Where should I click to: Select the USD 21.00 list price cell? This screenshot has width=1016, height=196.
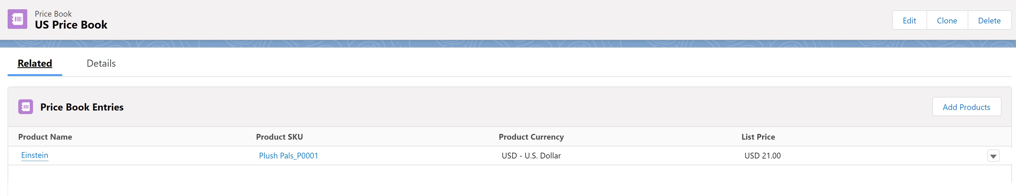click(762, 156)
